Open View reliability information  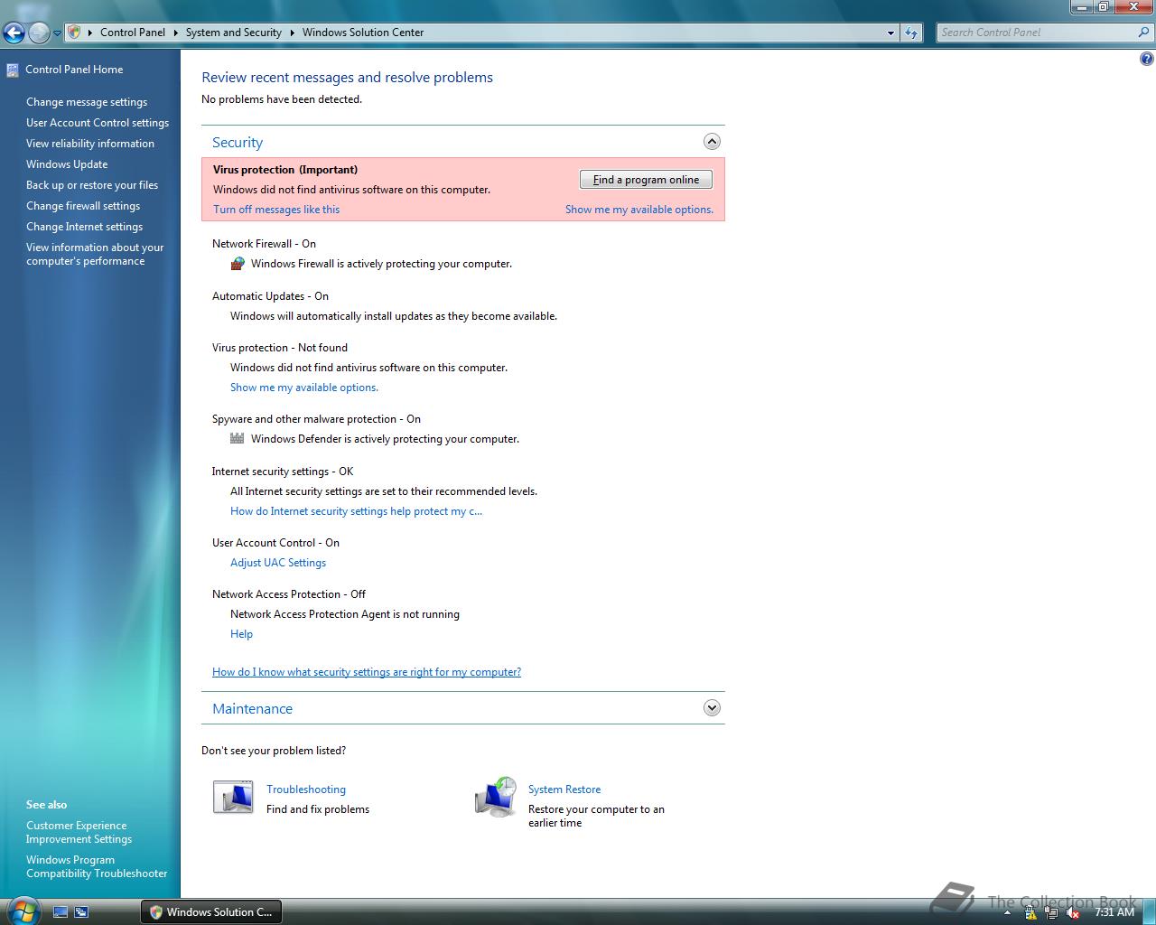tap(90, 144)
